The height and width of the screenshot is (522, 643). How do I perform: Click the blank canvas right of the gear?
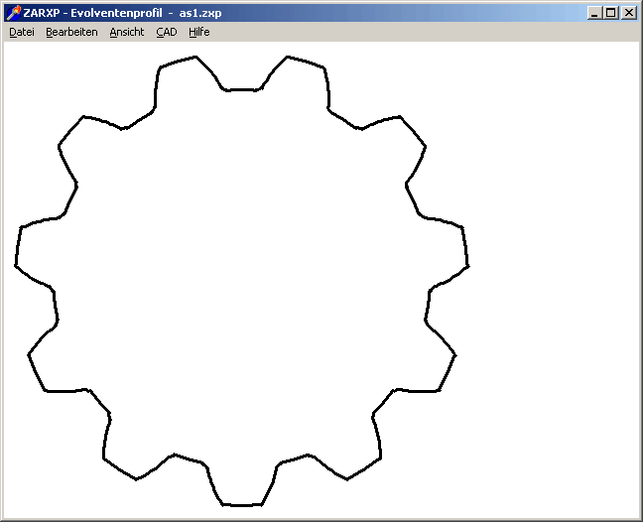(556, 278)
